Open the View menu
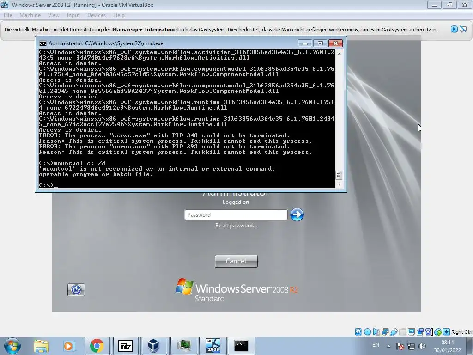 point(54,15)
